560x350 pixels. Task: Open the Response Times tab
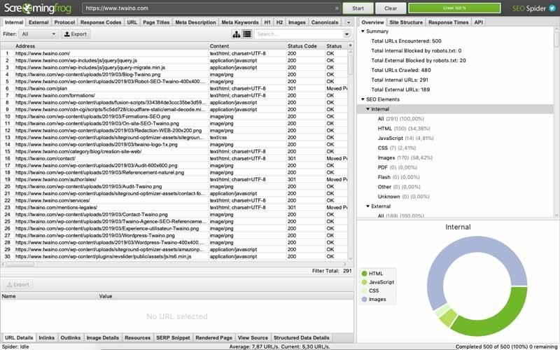[448, 22]
